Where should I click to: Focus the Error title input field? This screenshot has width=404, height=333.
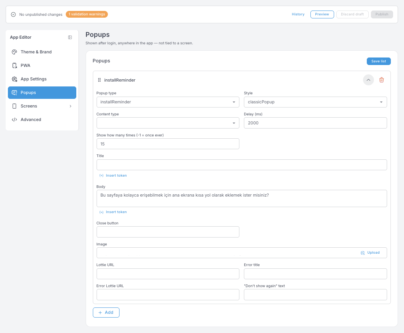coord(315,274)
